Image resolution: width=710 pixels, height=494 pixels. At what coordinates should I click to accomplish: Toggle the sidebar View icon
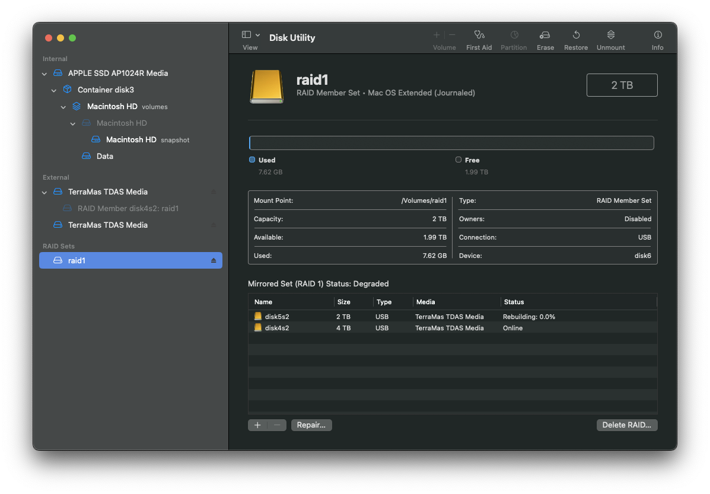[246, 34]
